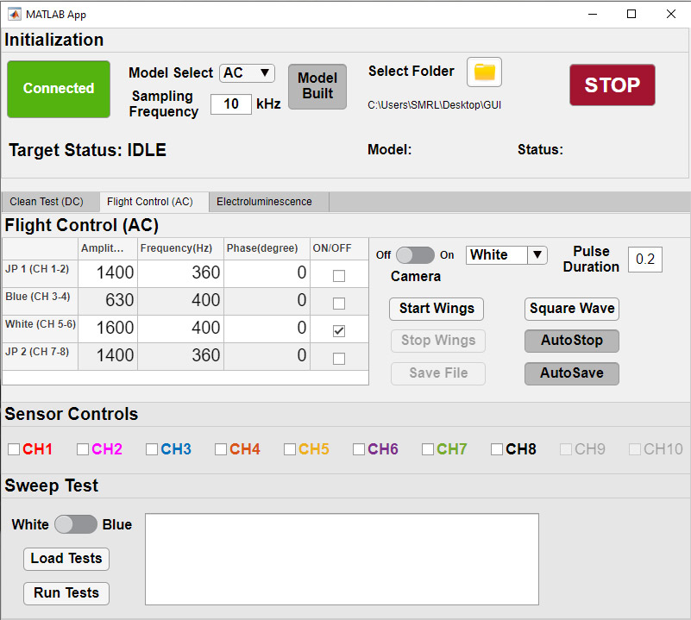The width and height of the screenshot is (691, 620).
Task: Check the CH1 sensor checkbox
Action: coord(14,449)
